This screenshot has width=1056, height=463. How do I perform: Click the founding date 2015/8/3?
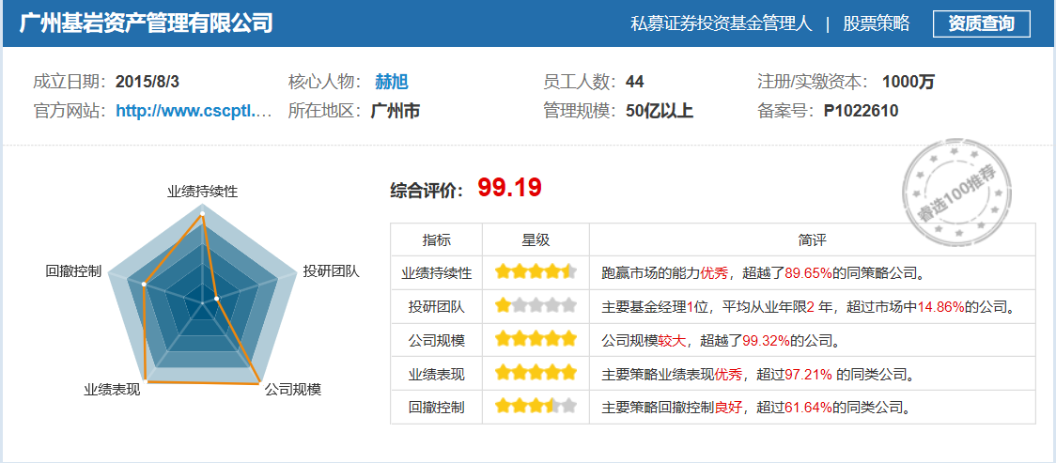tap(148, 82)
